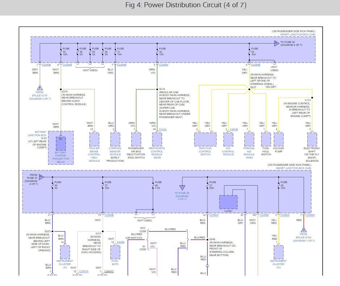Click the Vacuum Pump component box
This screenshot has height=286, width=340.
tap(279, 139)
